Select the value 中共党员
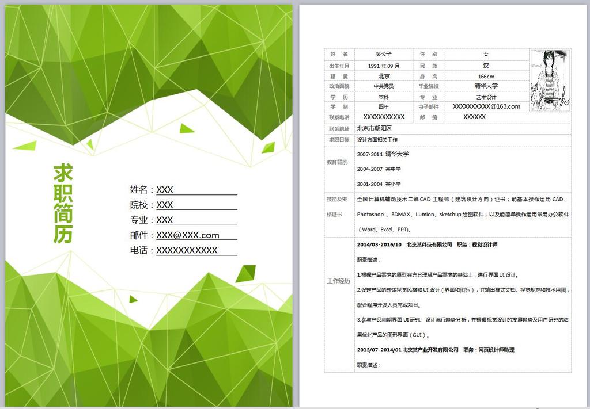 [383, 86]
